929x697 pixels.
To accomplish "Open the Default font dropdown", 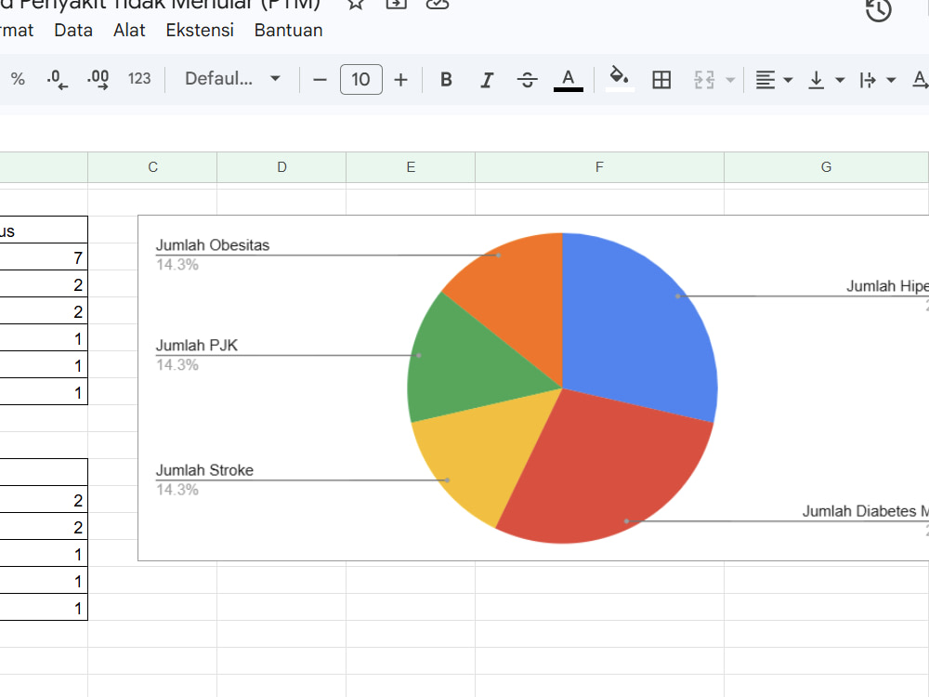I will click(232, 79).
